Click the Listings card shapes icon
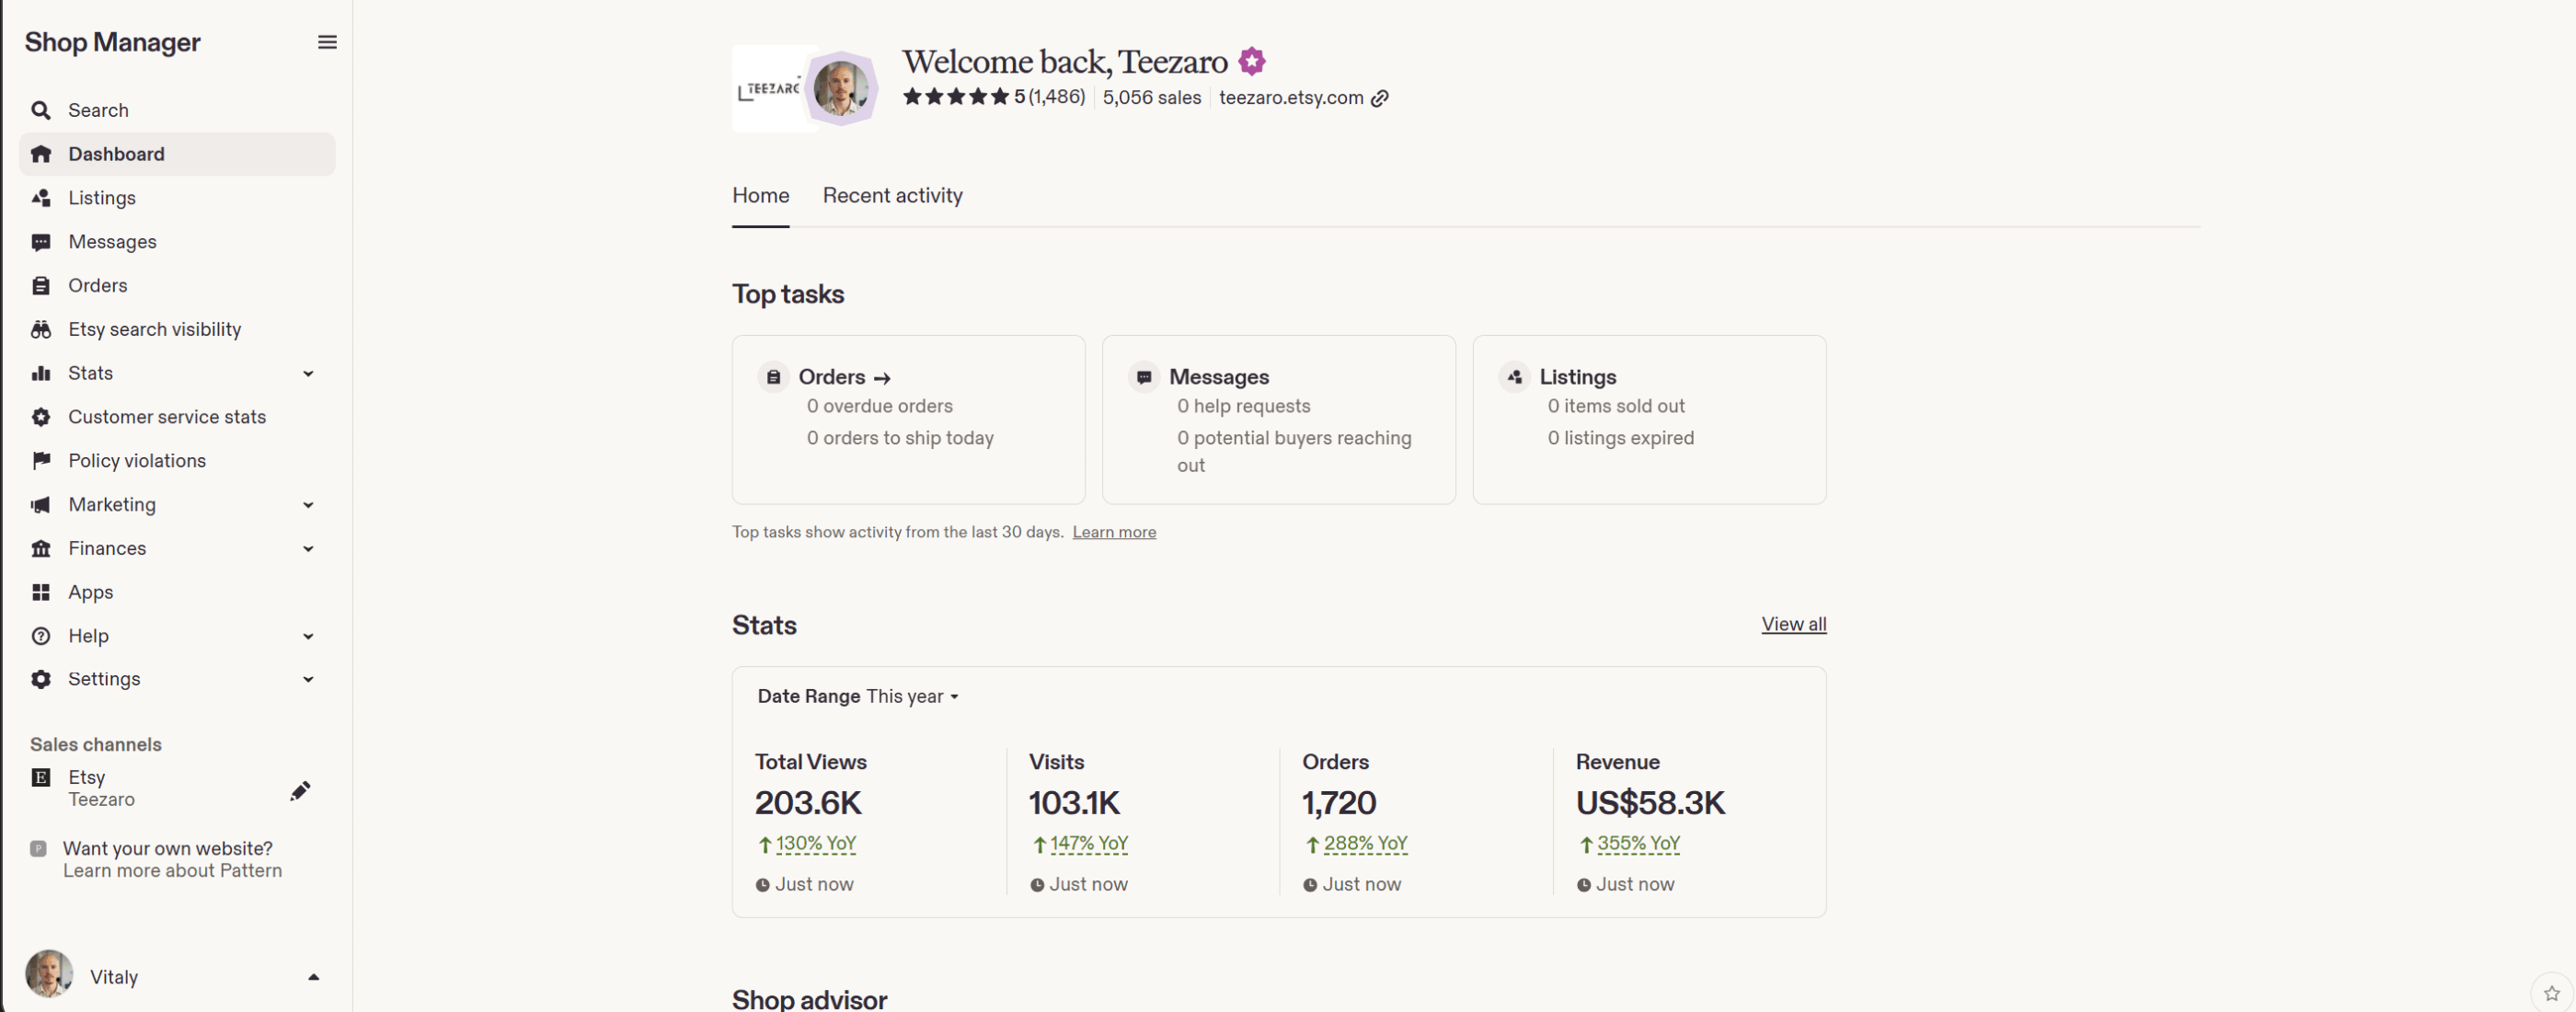The image size is (2576, 1012). click(1514, 378)
